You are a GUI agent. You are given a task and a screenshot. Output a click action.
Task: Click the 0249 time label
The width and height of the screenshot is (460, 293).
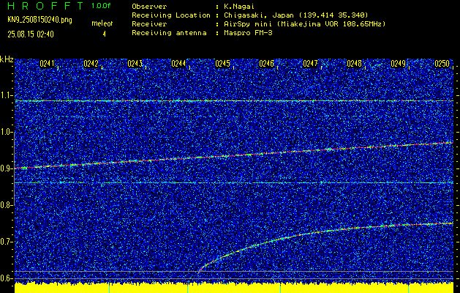[398, 64]
